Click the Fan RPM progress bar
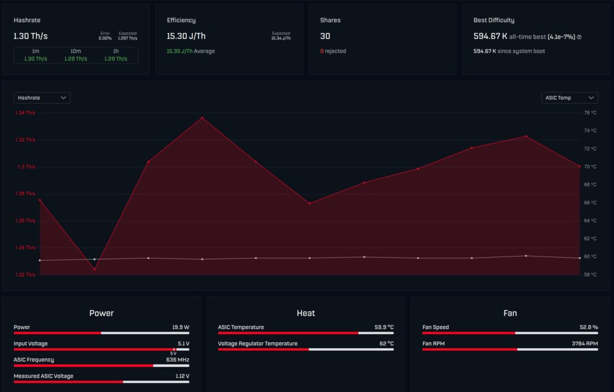The height and width of the screenshot is (392, 614). coord(510,349)
